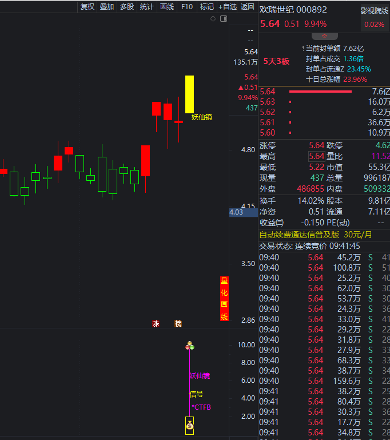Click the 信号 label in indicator panel
The width and height of the screenshot is (390, 440).
[196, 394]
